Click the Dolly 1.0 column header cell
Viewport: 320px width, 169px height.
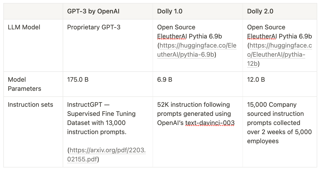198,11
